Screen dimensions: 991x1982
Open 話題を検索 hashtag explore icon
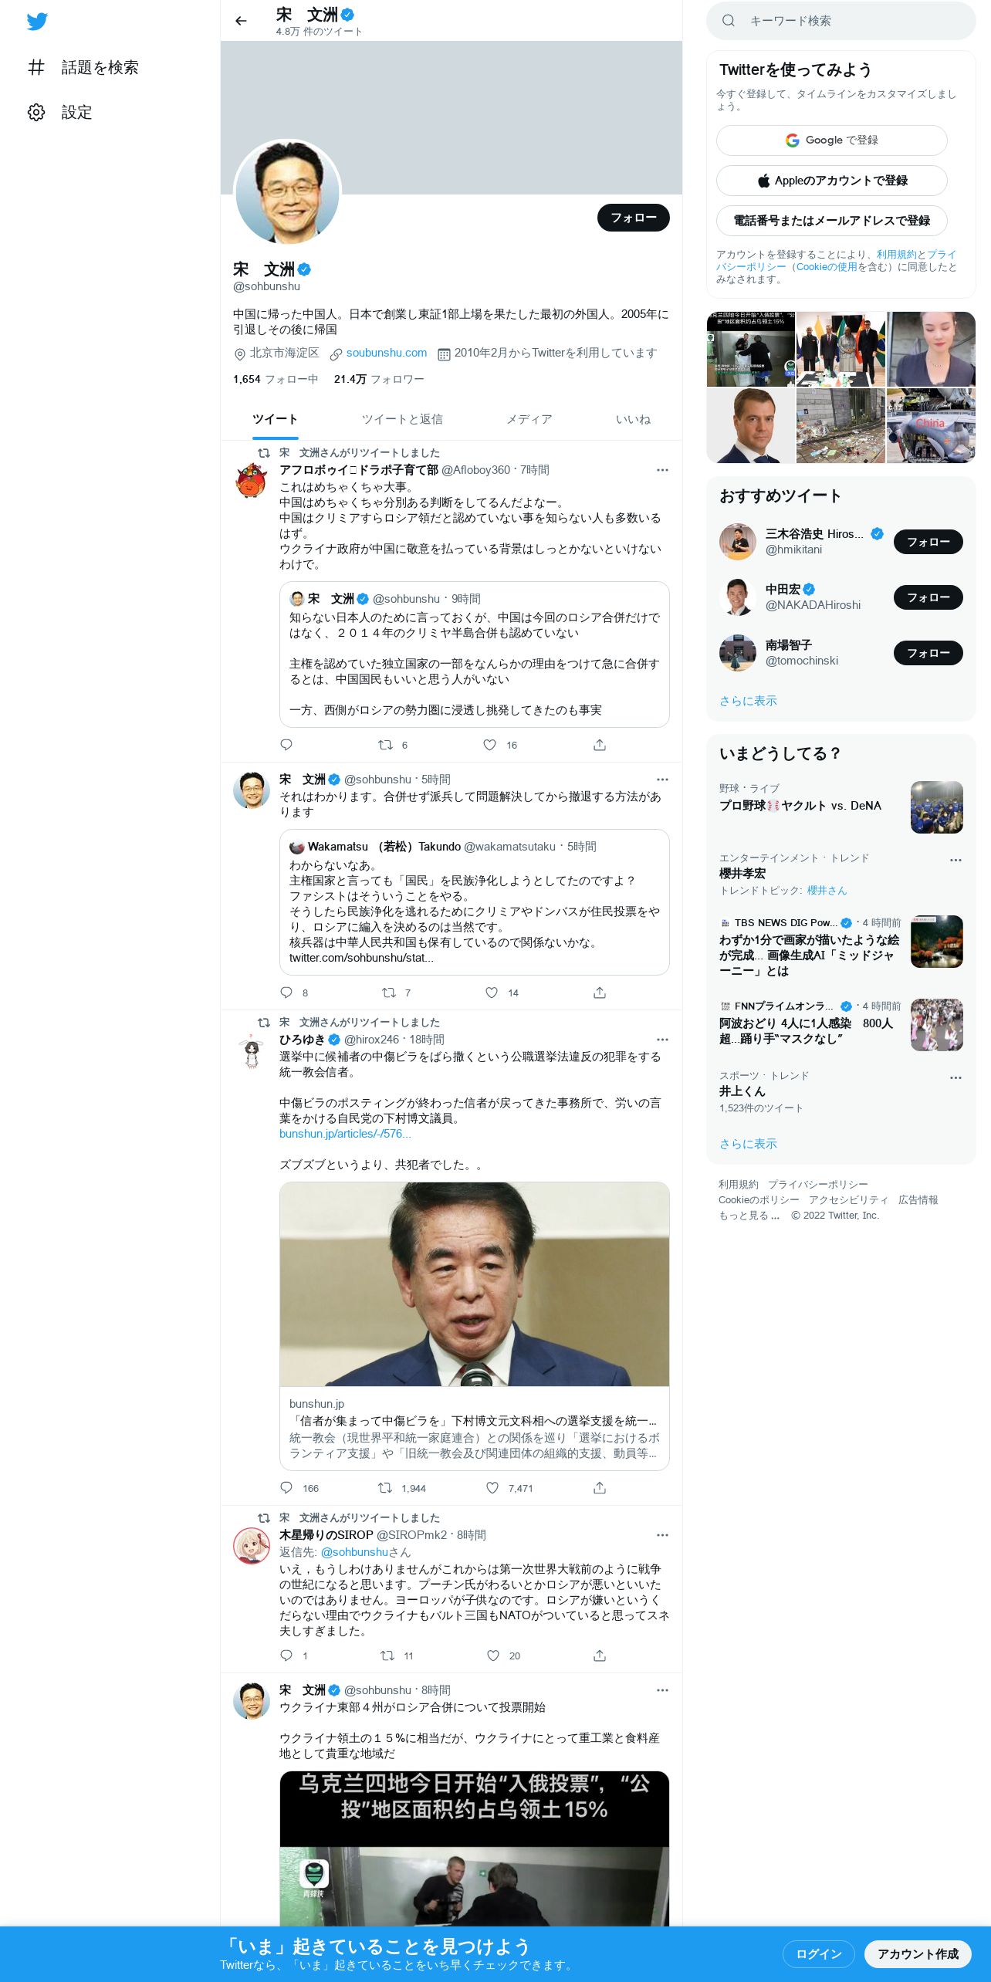tap(36, 67)
